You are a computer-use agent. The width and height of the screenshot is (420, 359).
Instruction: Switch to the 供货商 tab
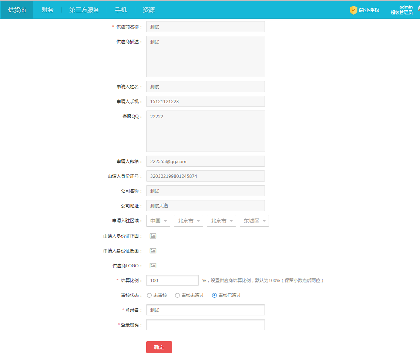tap(17, 10)
